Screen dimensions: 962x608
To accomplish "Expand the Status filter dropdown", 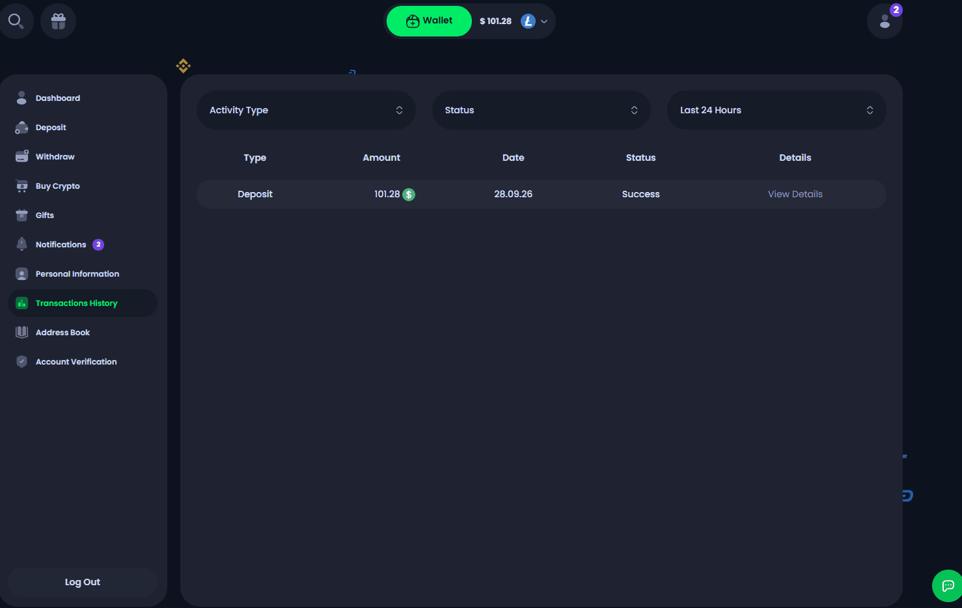I will (541, 110).
